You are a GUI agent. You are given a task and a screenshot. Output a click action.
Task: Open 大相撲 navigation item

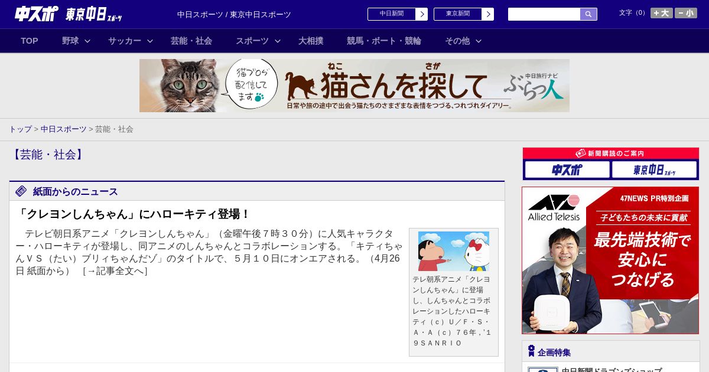point(311,41)
